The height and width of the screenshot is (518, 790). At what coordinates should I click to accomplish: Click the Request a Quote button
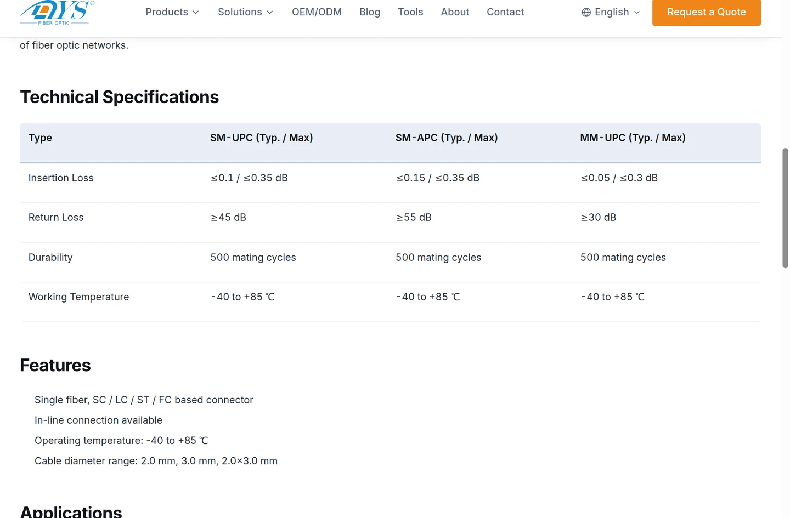point(706,12)
